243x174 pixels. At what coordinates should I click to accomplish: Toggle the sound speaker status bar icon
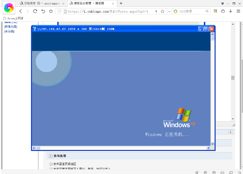[222, 172]
